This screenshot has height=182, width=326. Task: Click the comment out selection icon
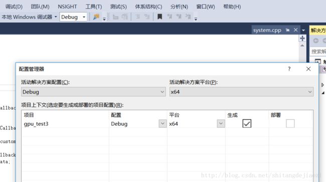pyautogui.click(x=137, y=16)
